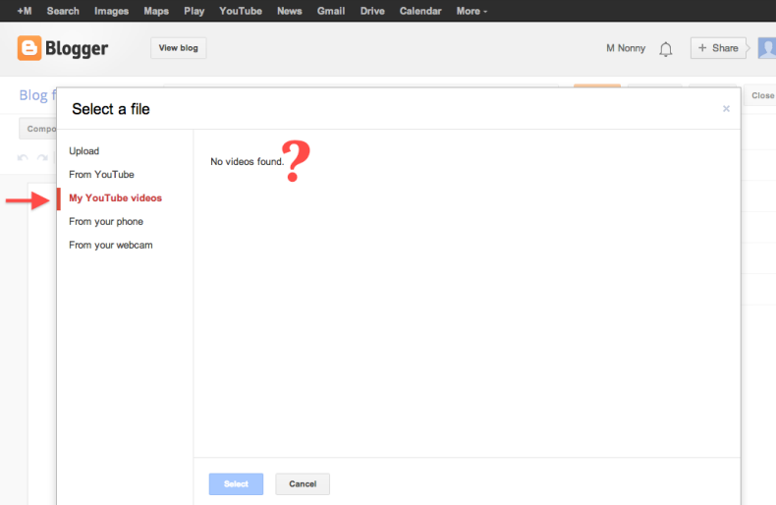Open Images in the Google bar

(x=111, y=11)
